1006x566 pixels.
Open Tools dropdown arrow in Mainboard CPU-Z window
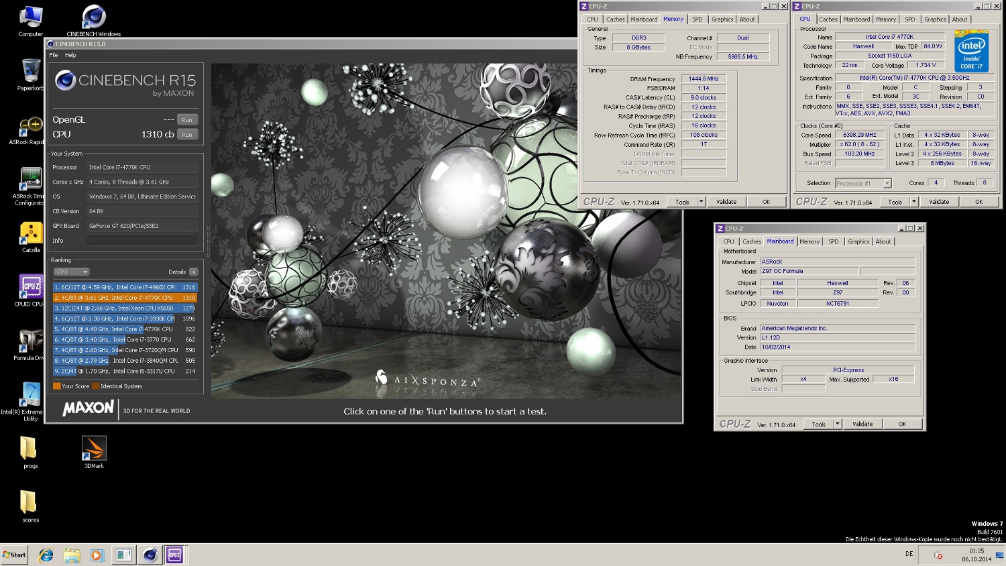838,424
